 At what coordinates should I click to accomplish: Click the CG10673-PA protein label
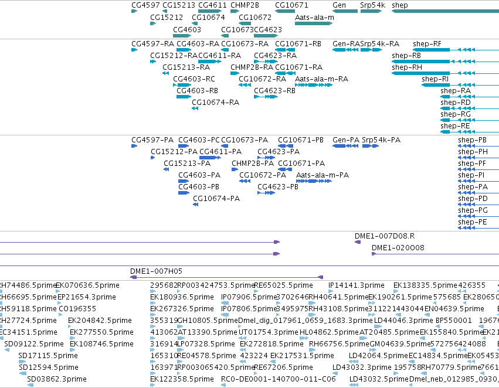[245, 140]
